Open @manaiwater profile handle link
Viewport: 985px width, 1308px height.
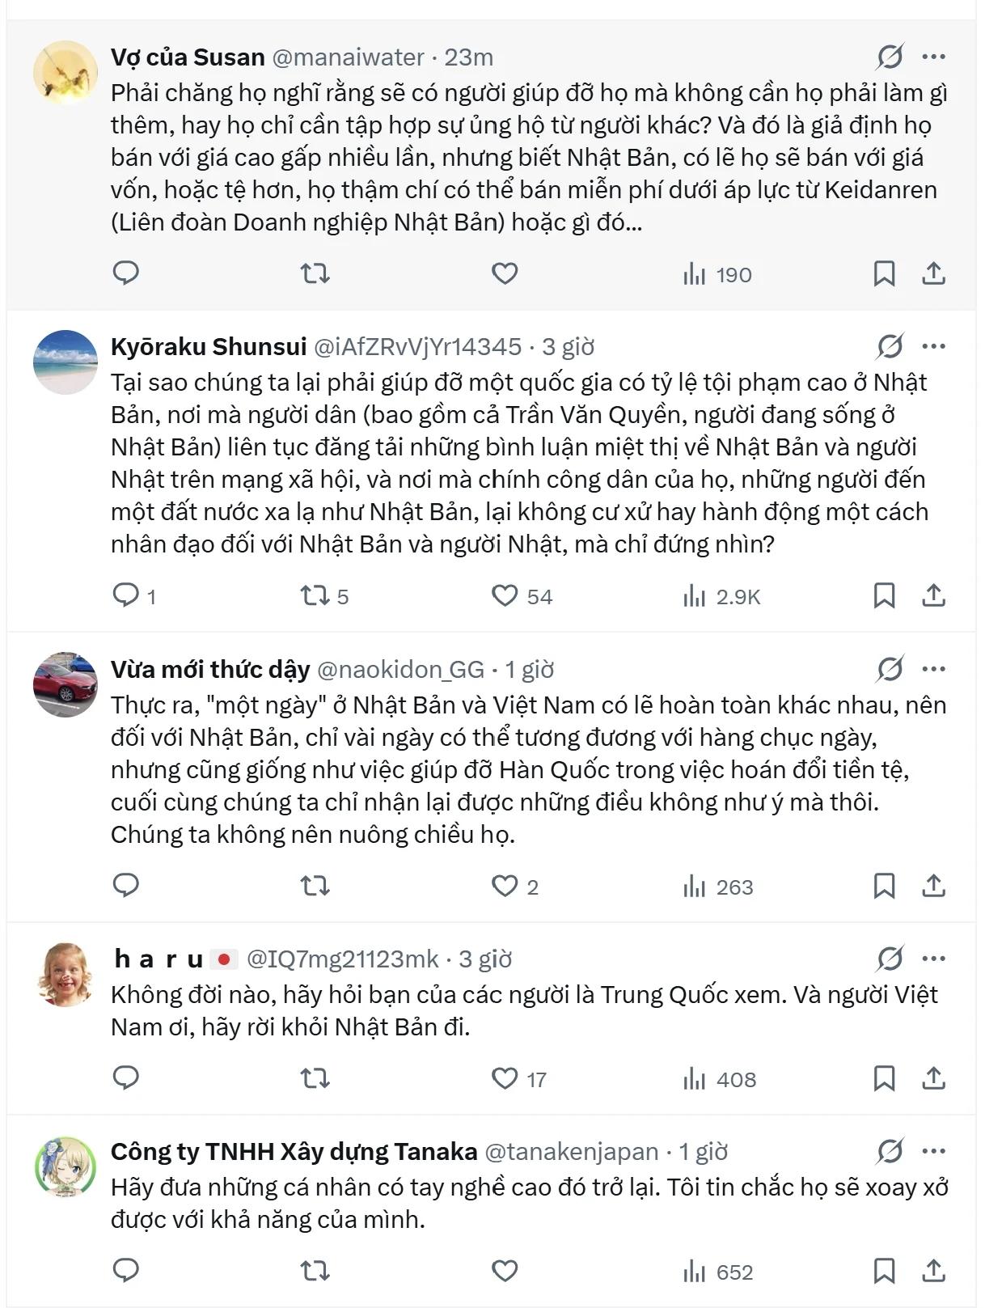(x=348, y=57)
